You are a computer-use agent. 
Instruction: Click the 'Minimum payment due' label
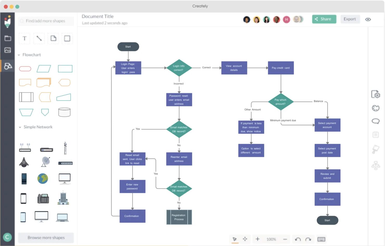[283, 120]
